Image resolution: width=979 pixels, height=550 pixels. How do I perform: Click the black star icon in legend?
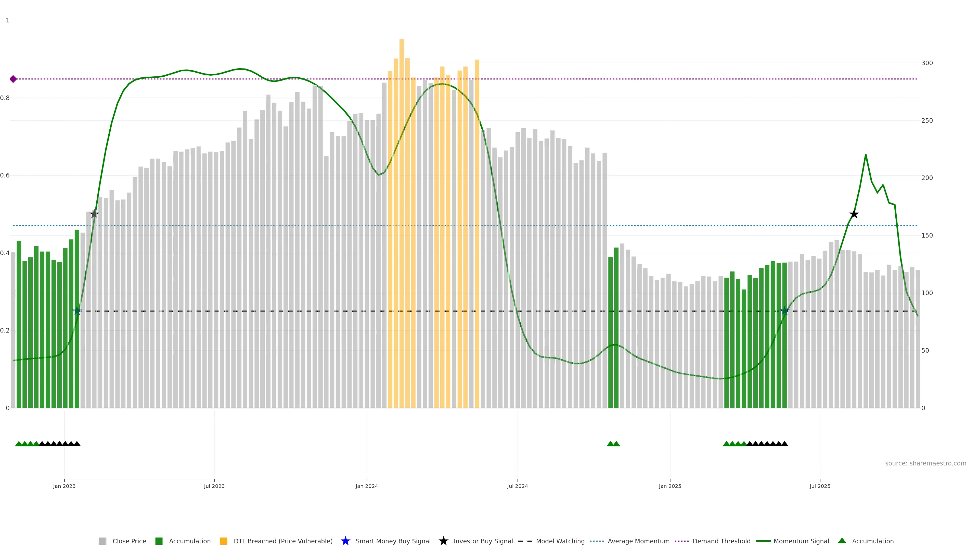[443, 541]
